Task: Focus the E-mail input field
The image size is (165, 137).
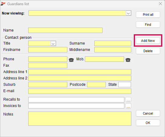Action: coord(80,91)
